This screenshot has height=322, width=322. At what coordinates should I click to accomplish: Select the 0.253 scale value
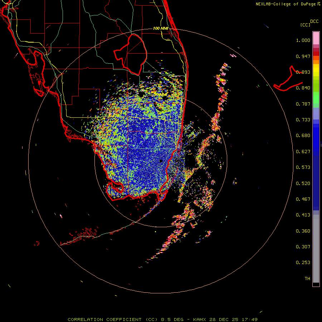point(303,263)
